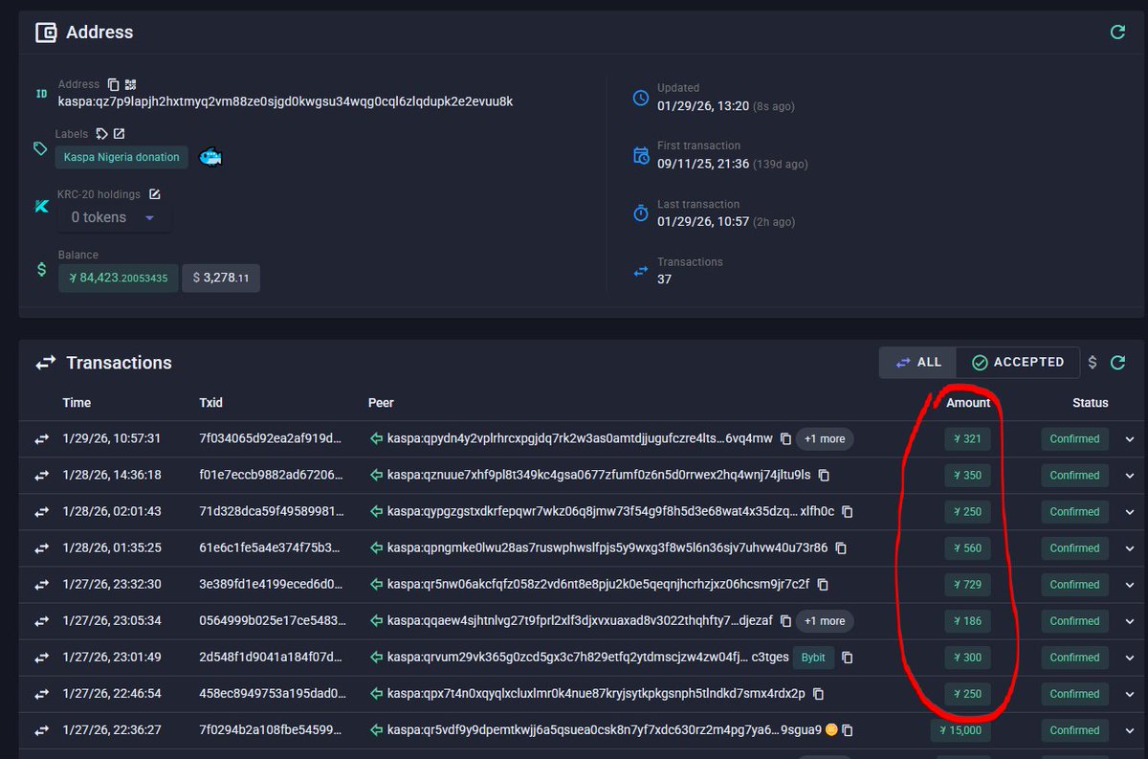Open transaction 61e6c1fe5a4e374f75b3

click(270, 548)
